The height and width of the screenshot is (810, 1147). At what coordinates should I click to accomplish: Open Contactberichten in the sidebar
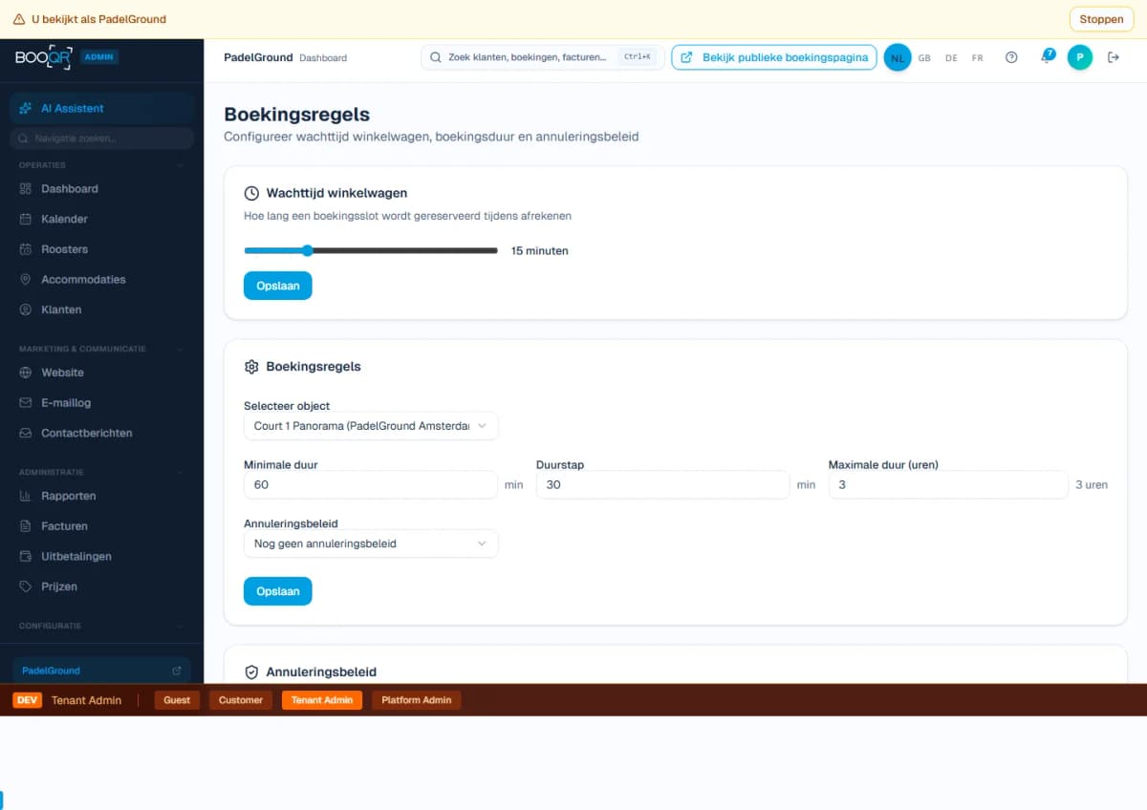(86, 433)
